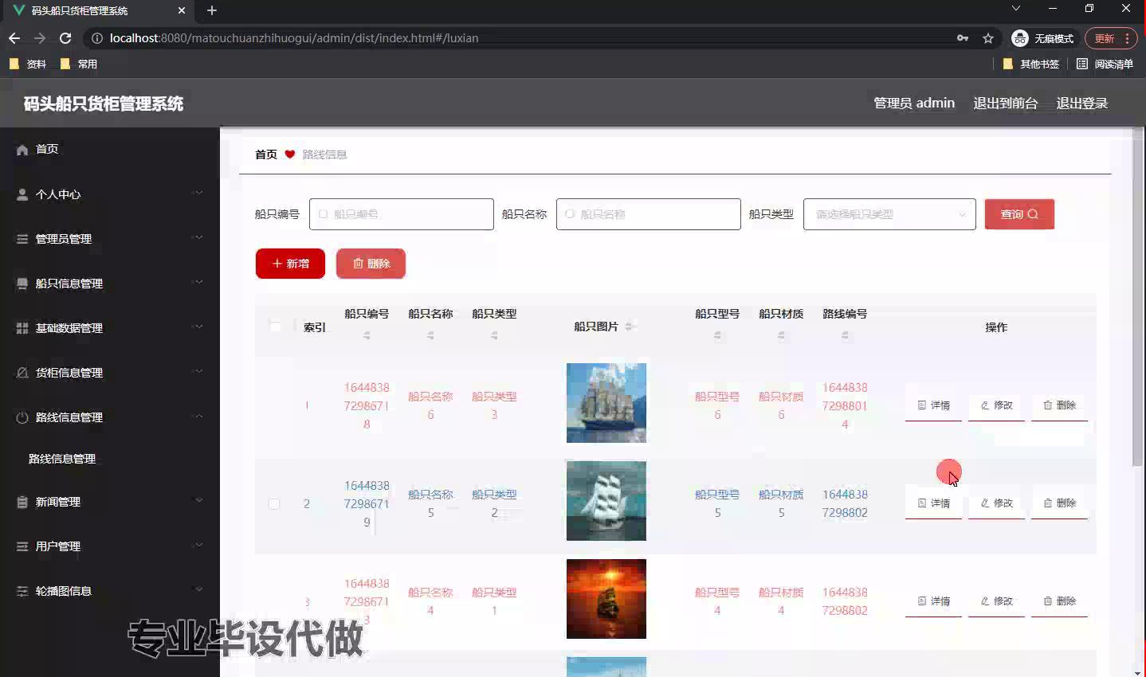
Task: Reload the page with browser refresh icon
Action: pos(65,38)
